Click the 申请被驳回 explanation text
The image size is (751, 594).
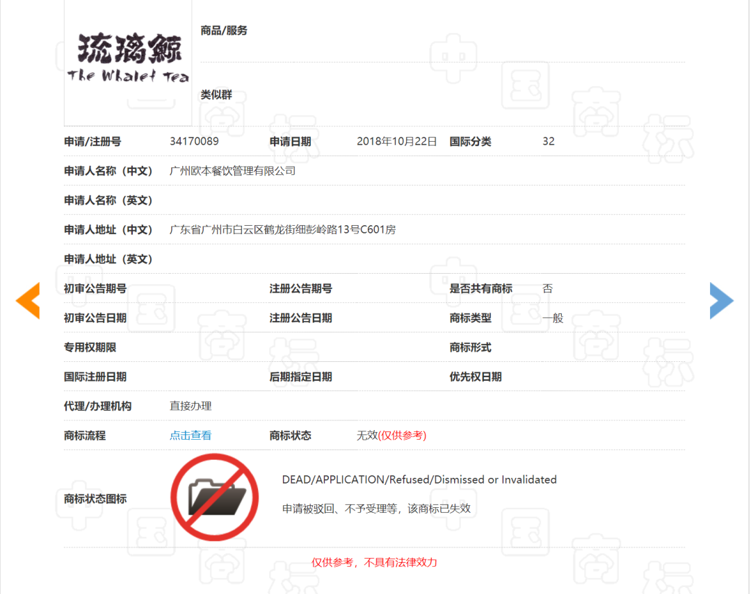(376, 509)
